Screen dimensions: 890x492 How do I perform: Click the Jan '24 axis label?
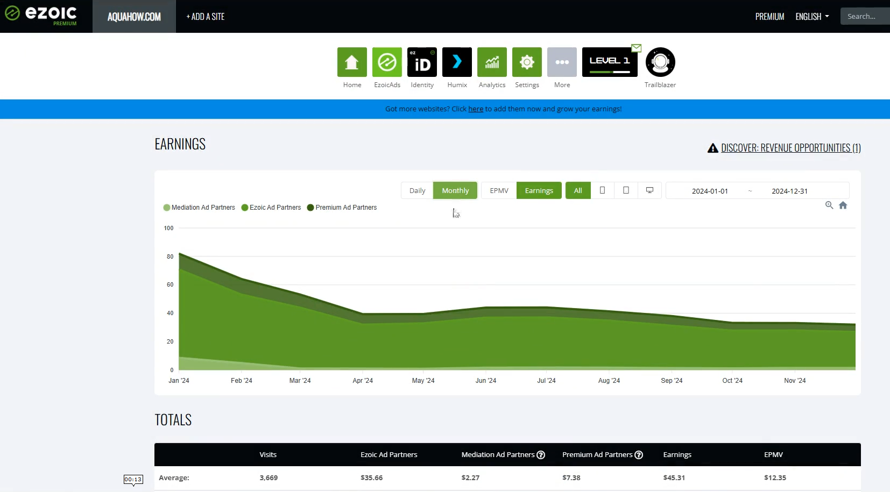point(179,381)
